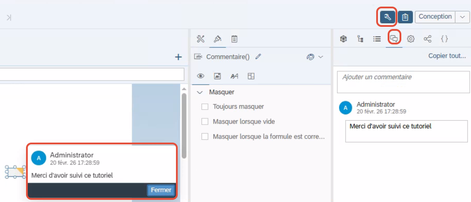The height and width of the screenshot is (202, 471).
Task: Select the comments speech bubble icon
Action: pos(394,39)
